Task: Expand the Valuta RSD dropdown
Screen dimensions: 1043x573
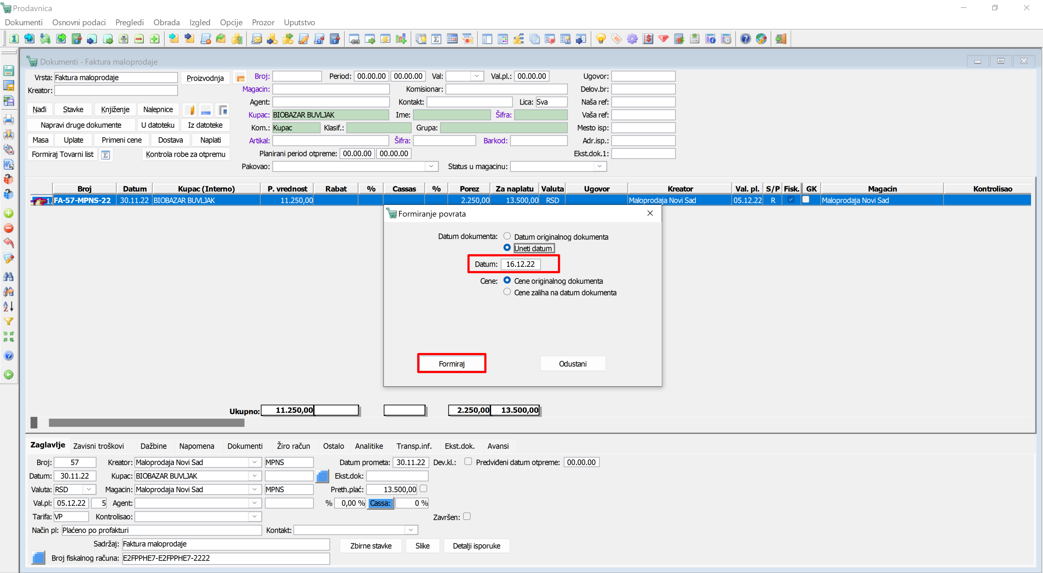Action: coord(89,489)
